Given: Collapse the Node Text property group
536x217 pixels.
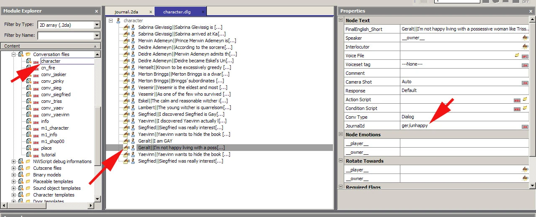Looking at the screenshot, I should (341, 20).
